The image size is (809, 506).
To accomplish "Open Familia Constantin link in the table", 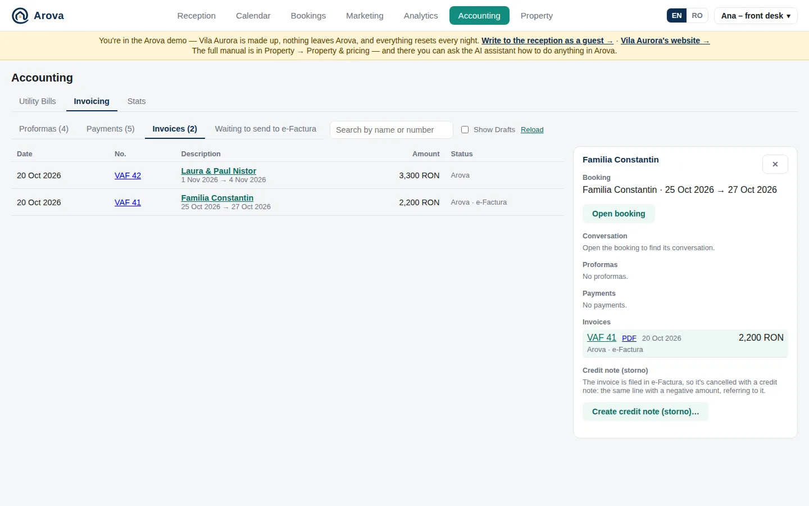I will click(217, 198).
